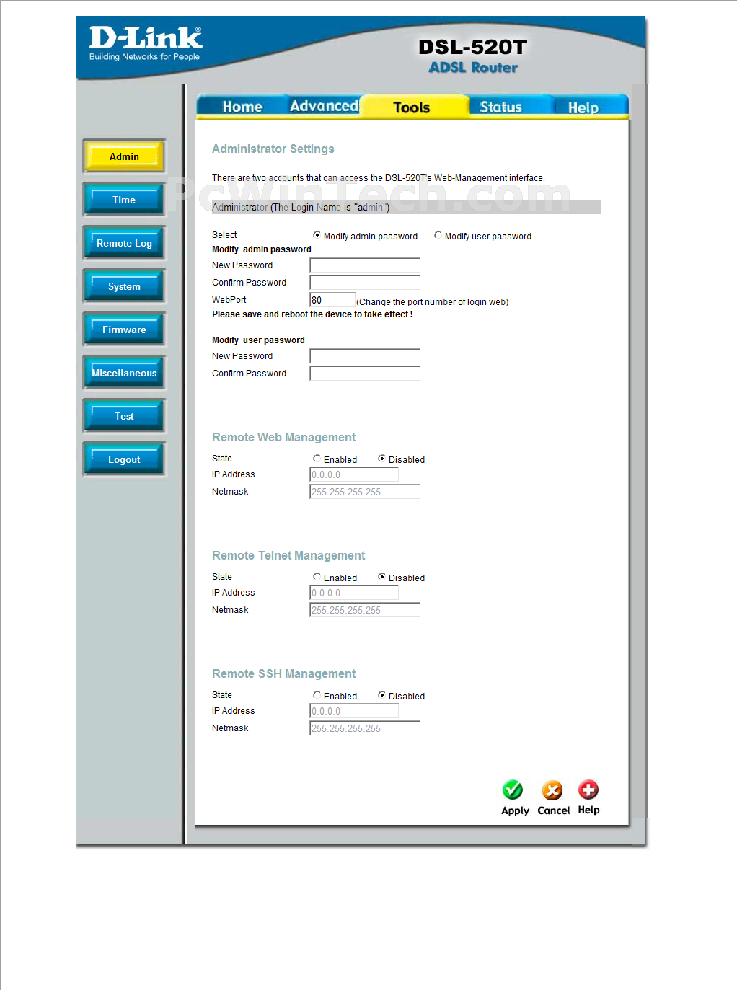
Task: Select Disabled for Remote SSH Management
Action: 381,695
